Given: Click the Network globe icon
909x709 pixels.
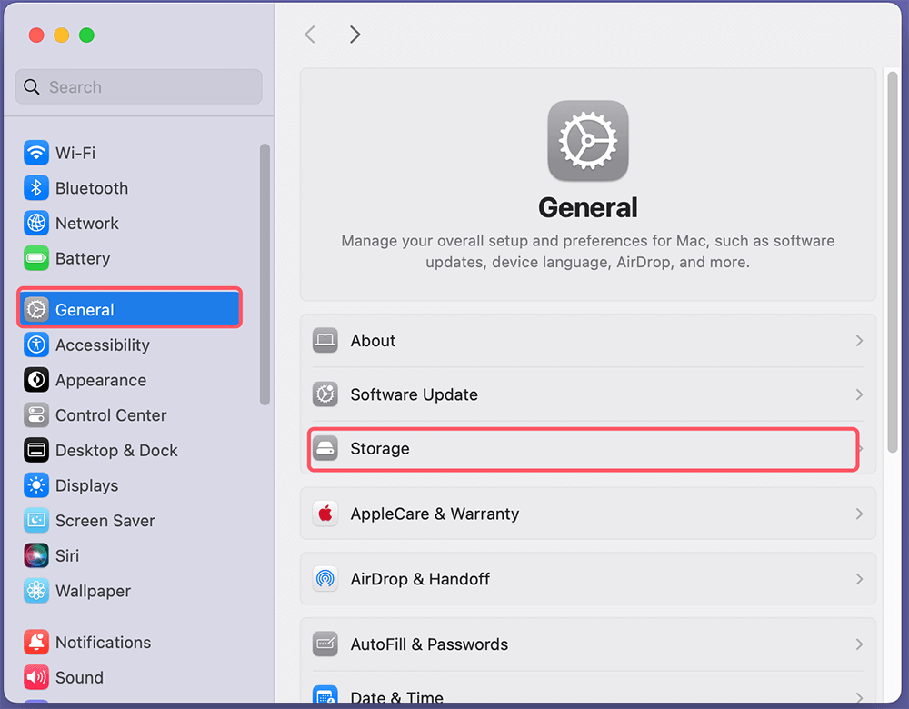Looking at the screenshot, I should click(x=35, y=223).
